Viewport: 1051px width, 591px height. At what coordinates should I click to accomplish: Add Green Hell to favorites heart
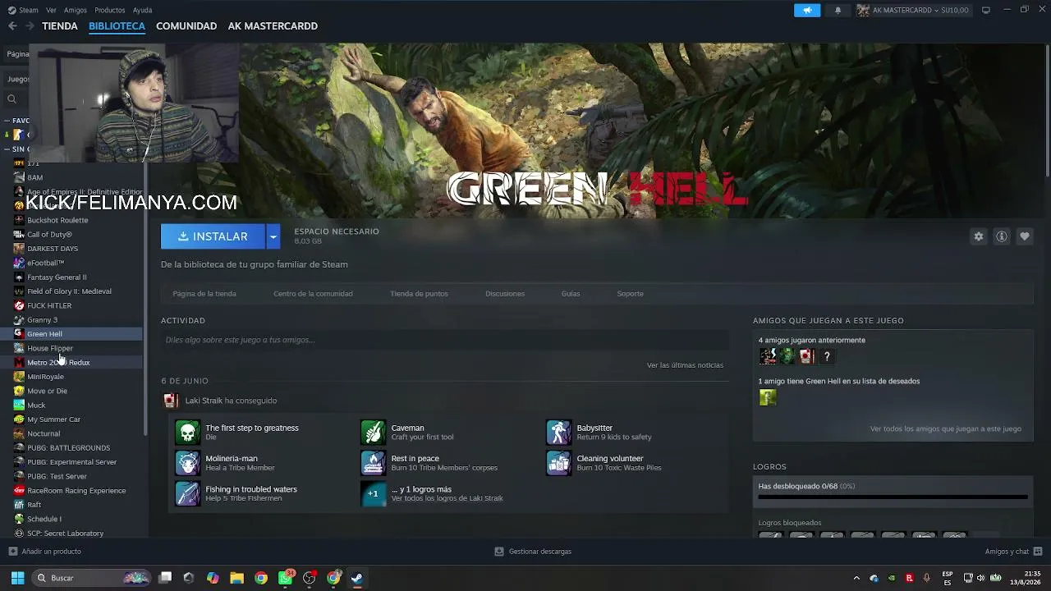point(1025,236)
